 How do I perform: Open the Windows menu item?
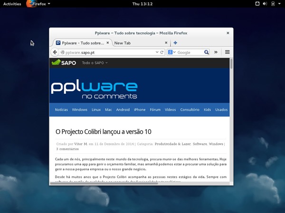tap(80, 110)
